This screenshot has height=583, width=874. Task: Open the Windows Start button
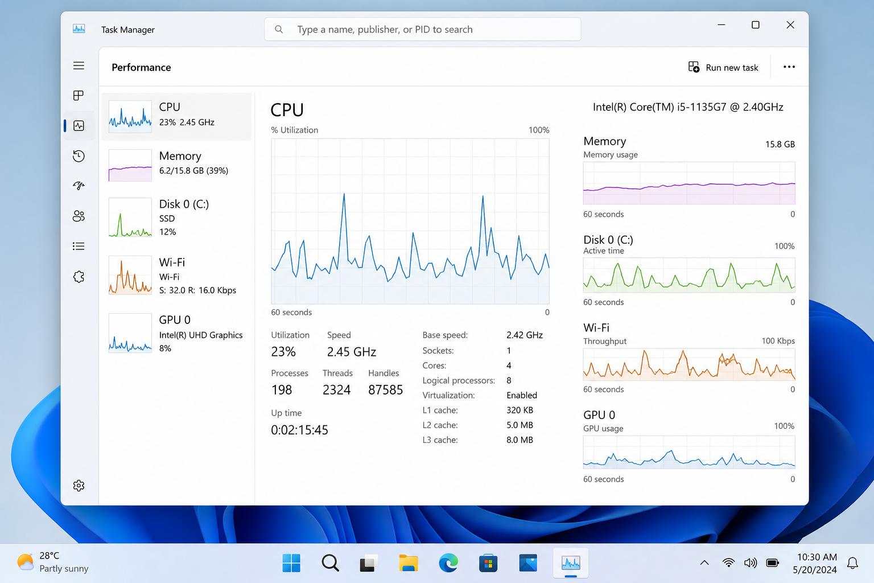coord(291,563)
